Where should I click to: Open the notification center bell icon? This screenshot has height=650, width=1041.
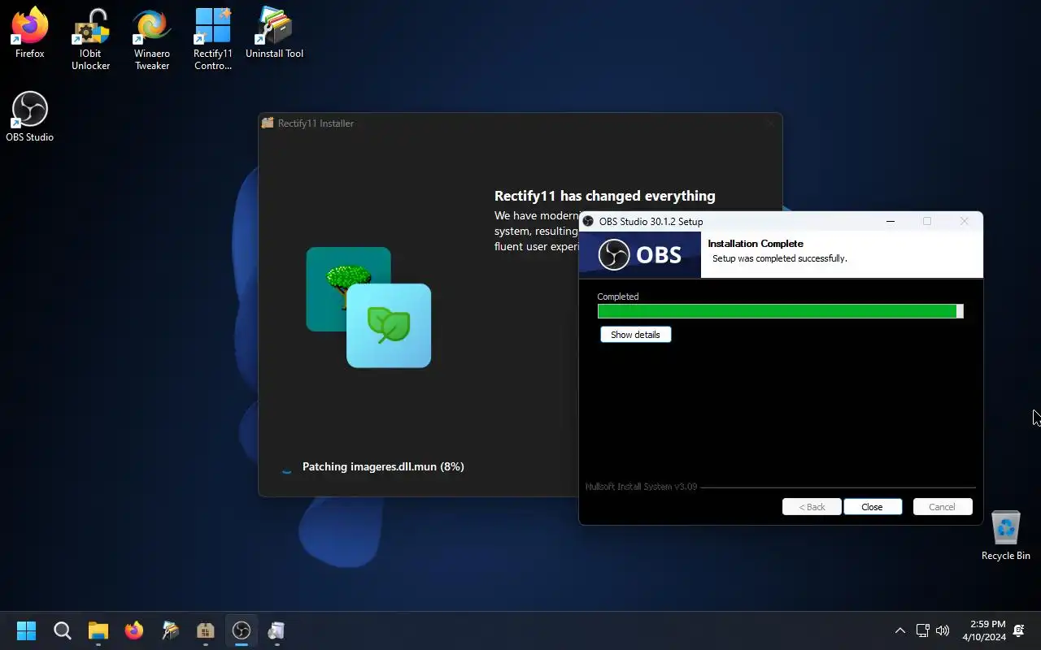pyautogui.click(x=1019, y=630)
